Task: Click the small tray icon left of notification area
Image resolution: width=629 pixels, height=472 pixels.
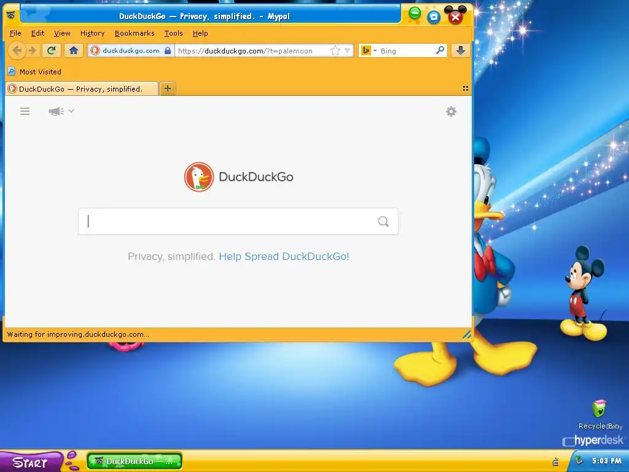Action: point(555,462)
